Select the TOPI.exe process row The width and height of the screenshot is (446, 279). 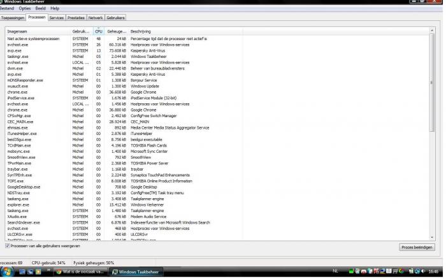[x=124, y=181]
